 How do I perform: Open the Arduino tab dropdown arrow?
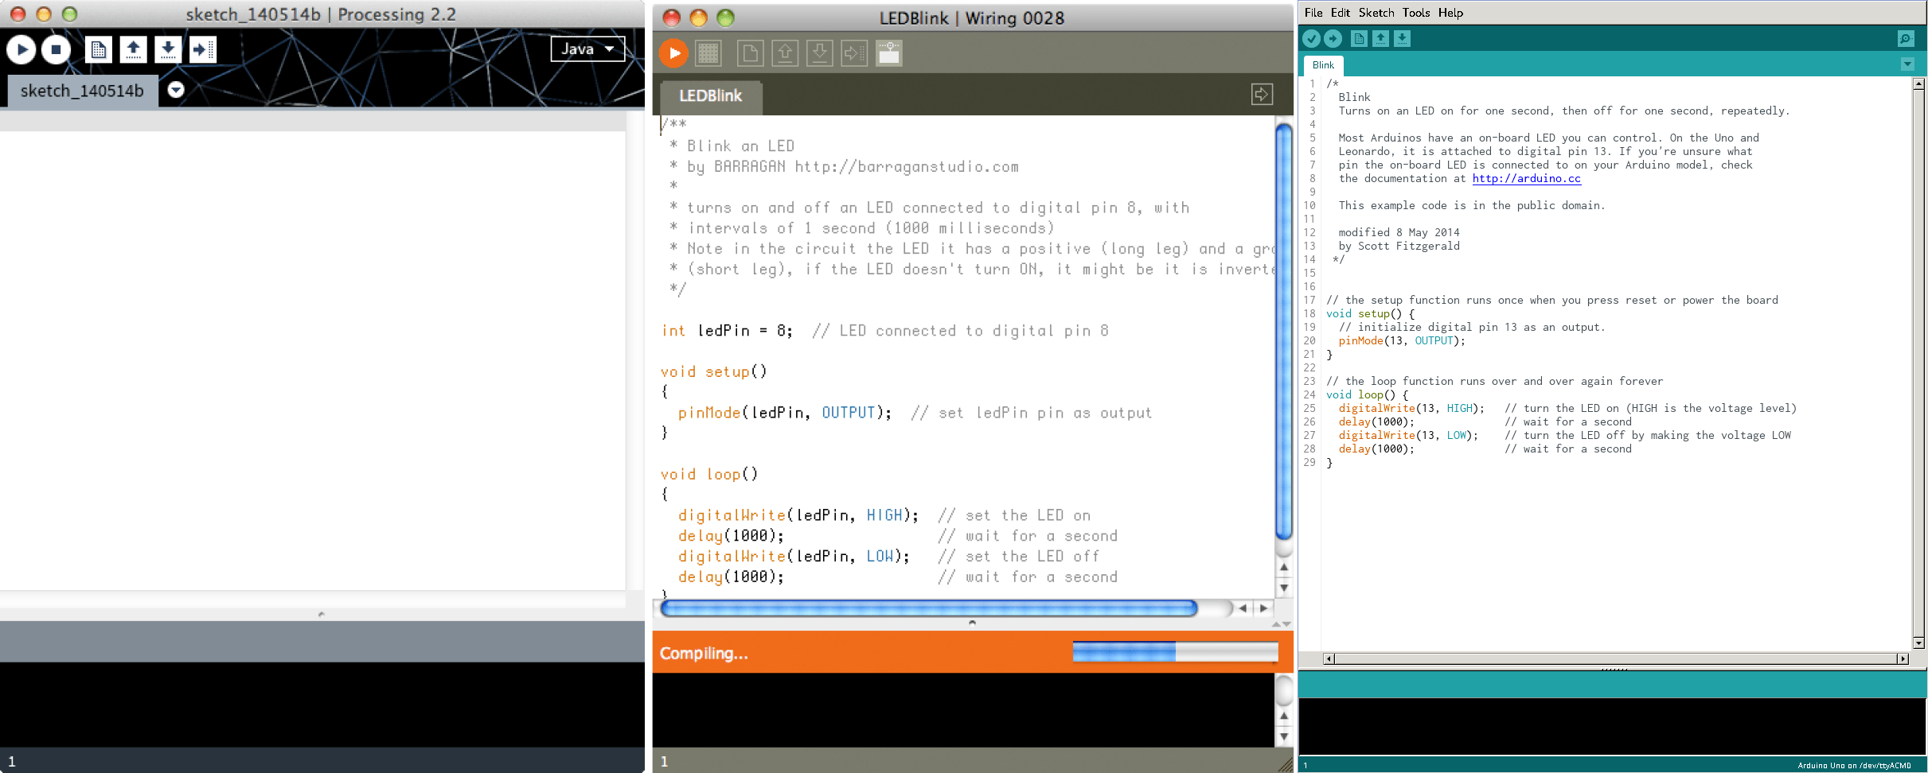click(1907, 64)
